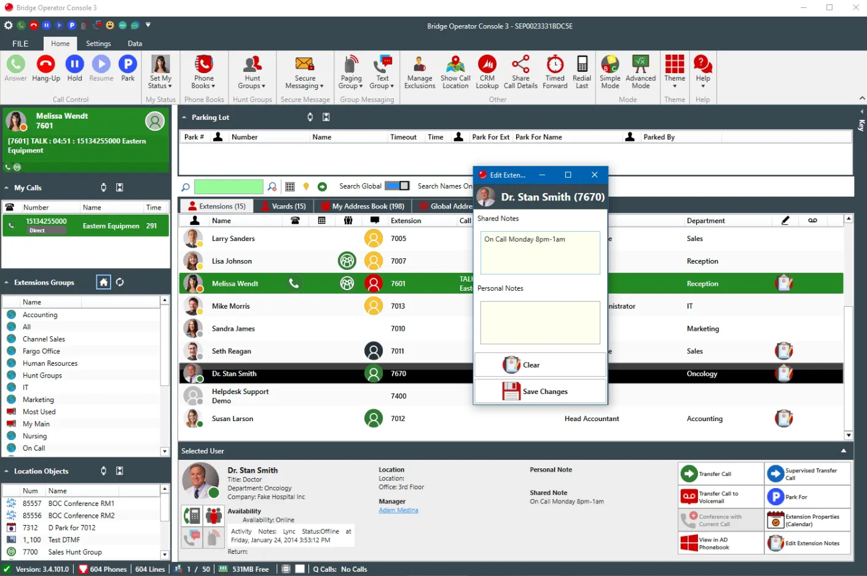Open Manage Exclusions
The width and height of the screenshot is (867, 576).
(x=420, y=65)
